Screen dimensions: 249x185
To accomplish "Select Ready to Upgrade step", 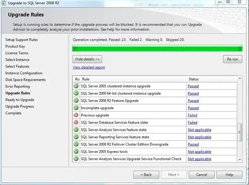I will [x=20, y=100].
